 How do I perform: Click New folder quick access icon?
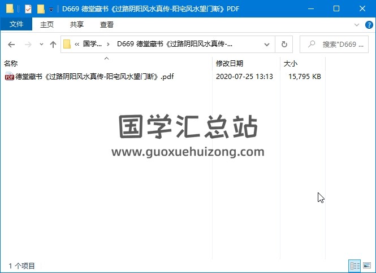click(x=41, y=9)
